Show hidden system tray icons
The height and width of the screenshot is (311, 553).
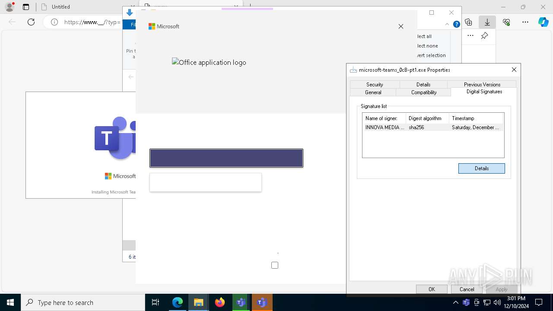[455, 302]
